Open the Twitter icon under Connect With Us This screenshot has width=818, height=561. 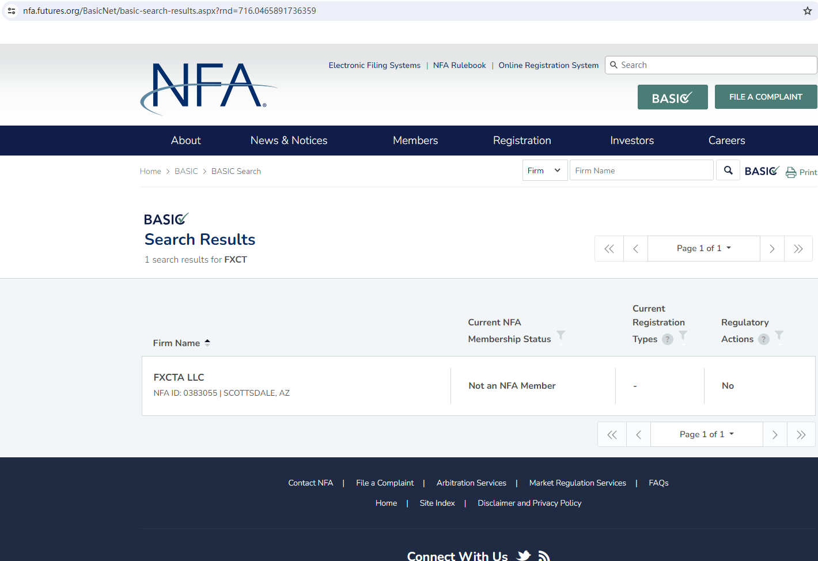(x=524, y=555)
